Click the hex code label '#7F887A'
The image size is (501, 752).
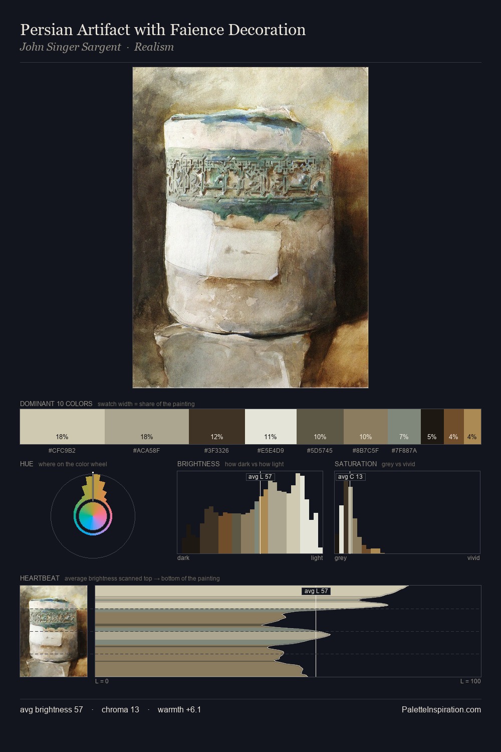pos(404,451)
